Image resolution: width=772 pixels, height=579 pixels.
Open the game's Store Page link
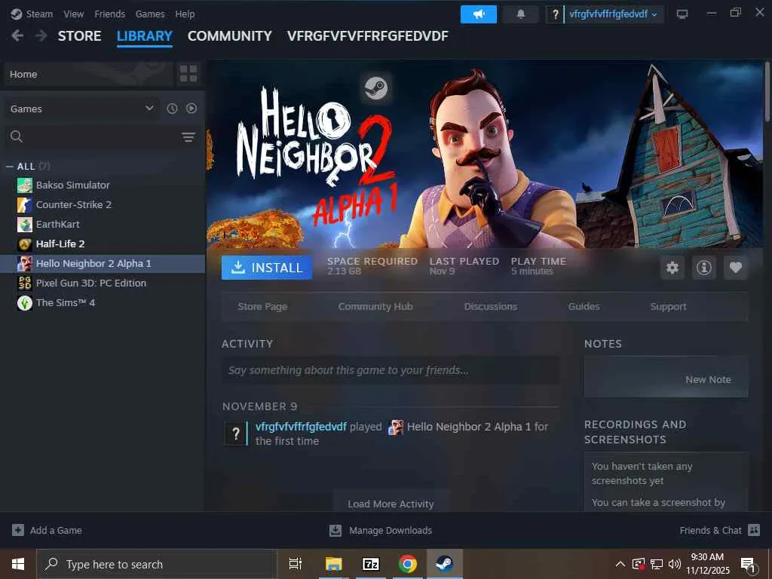[262, 306]
